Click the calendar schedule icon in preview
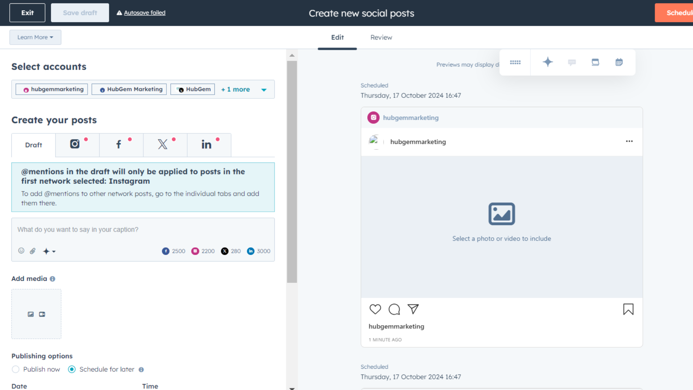 pyautogui.click(x=619, y=63)
